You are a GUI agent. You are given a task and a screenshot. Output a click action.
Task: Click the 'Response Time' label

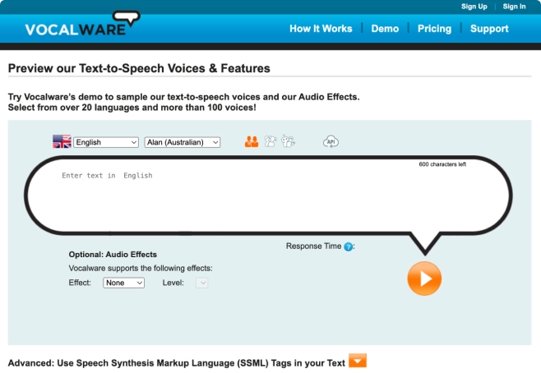(313, 246)
